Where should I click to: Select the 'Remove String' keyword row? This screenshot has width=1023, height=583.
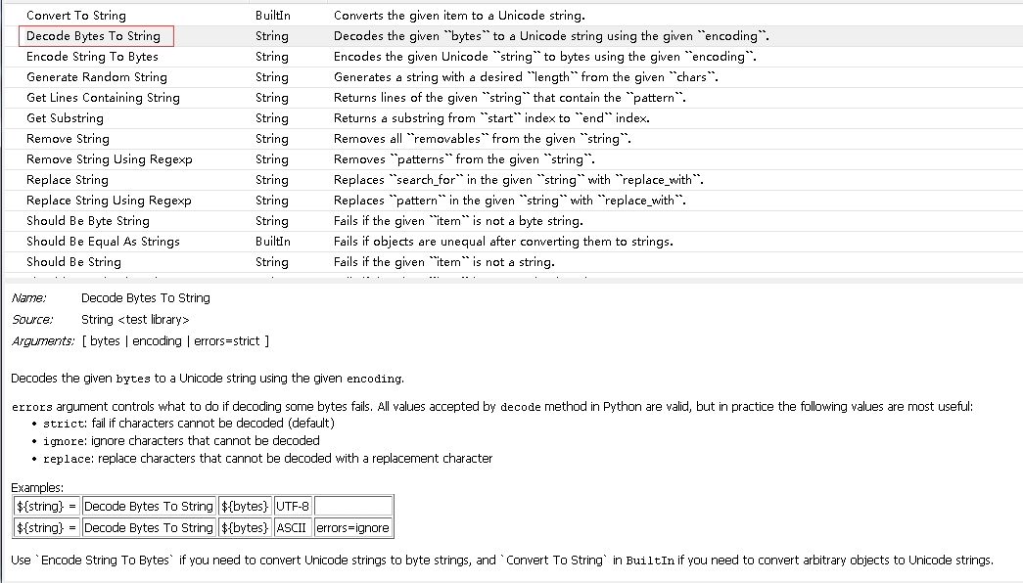pos(513,138)
